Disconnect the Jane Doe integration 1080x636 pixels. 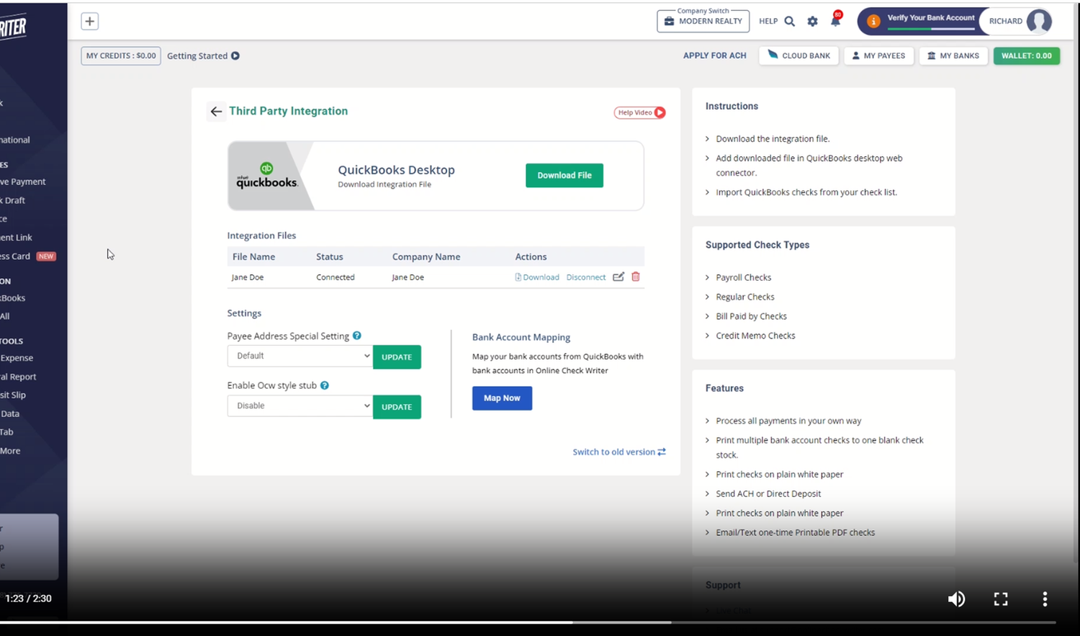pyautogui.click(x=586, y=277)
